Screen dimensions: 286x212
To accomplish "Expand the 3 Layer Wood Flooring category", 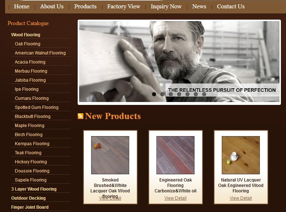I will tap(34, 189).
